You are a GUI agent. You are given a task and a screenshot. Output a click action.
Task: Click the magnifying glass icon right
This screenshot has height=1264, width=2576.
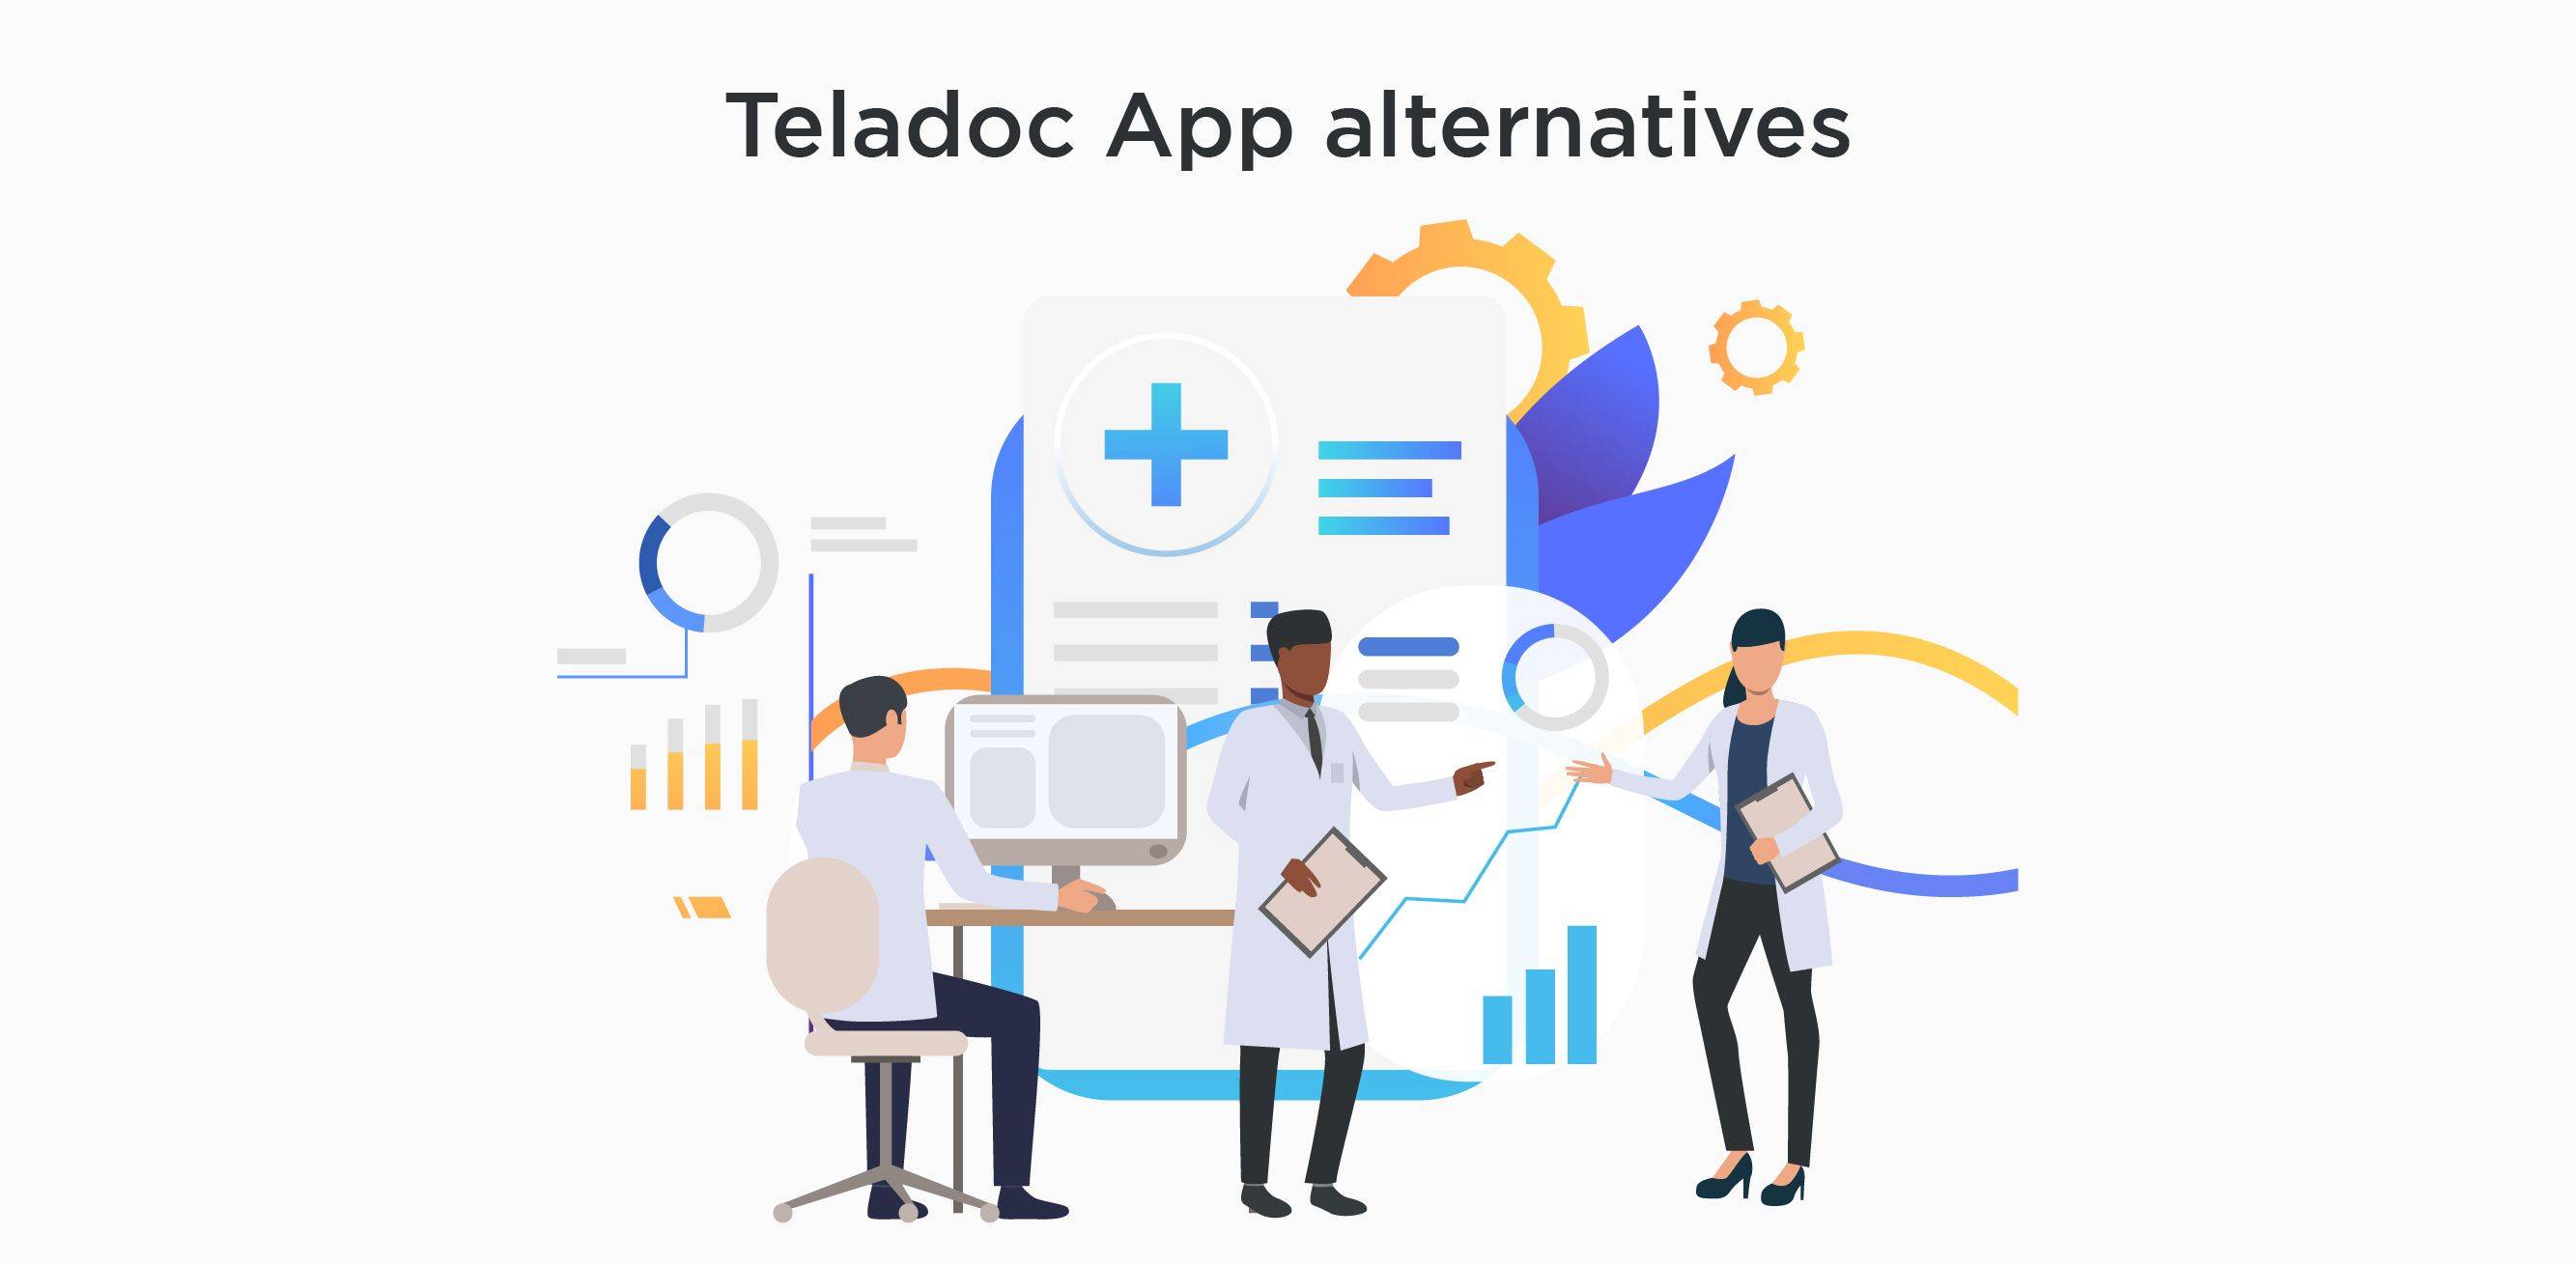1577,706
